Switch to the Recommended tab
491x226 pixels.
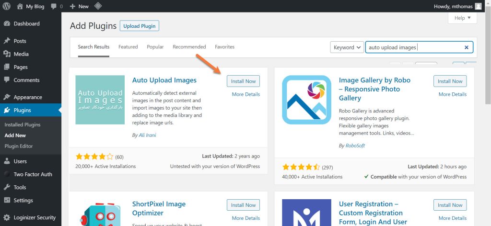tap(189, 47)
